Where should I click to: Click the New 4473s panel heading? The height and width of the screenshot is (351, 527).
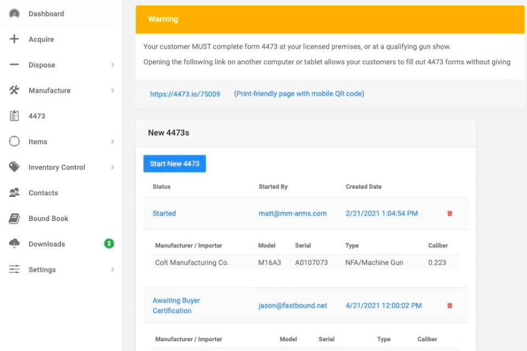pyautogui.click(x=169, y=133)
